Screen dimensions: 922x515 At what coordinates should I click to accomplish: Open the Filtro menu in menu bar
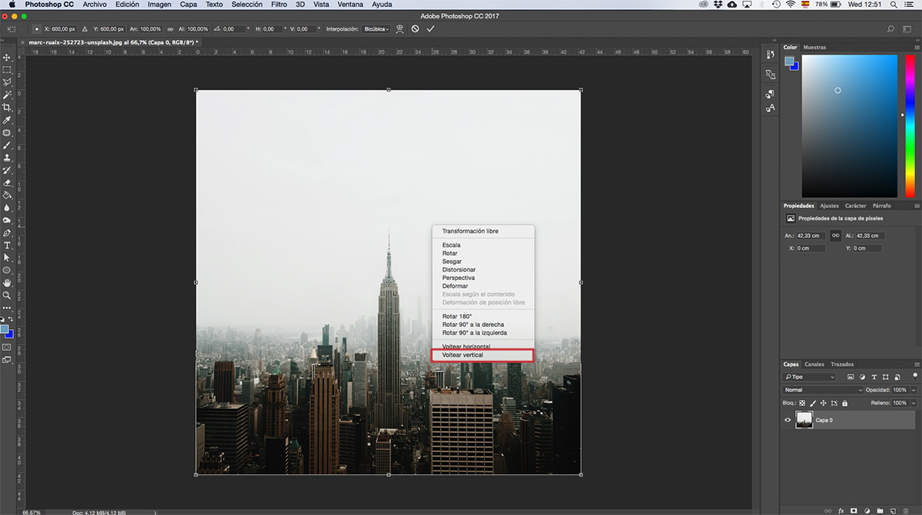[x=279, y=5]
